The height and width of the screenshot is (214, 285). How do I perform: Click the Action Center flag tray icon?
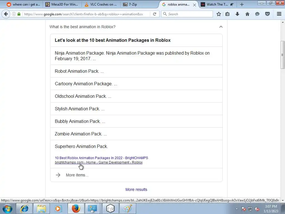tap(243, 209)
